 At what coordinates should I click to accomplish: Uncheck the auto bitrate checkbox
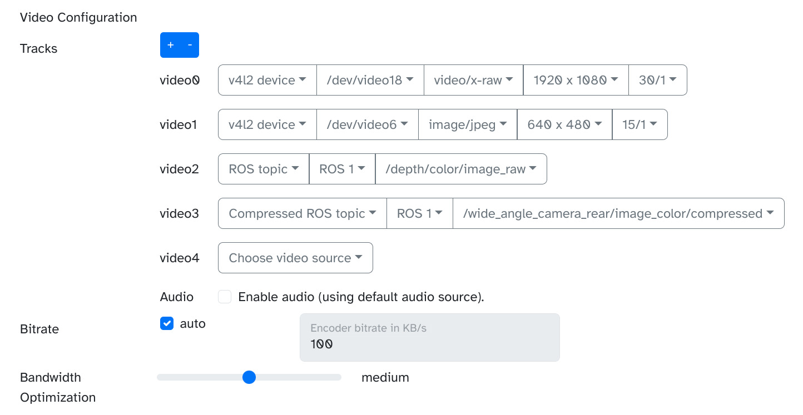pos(167,323)
